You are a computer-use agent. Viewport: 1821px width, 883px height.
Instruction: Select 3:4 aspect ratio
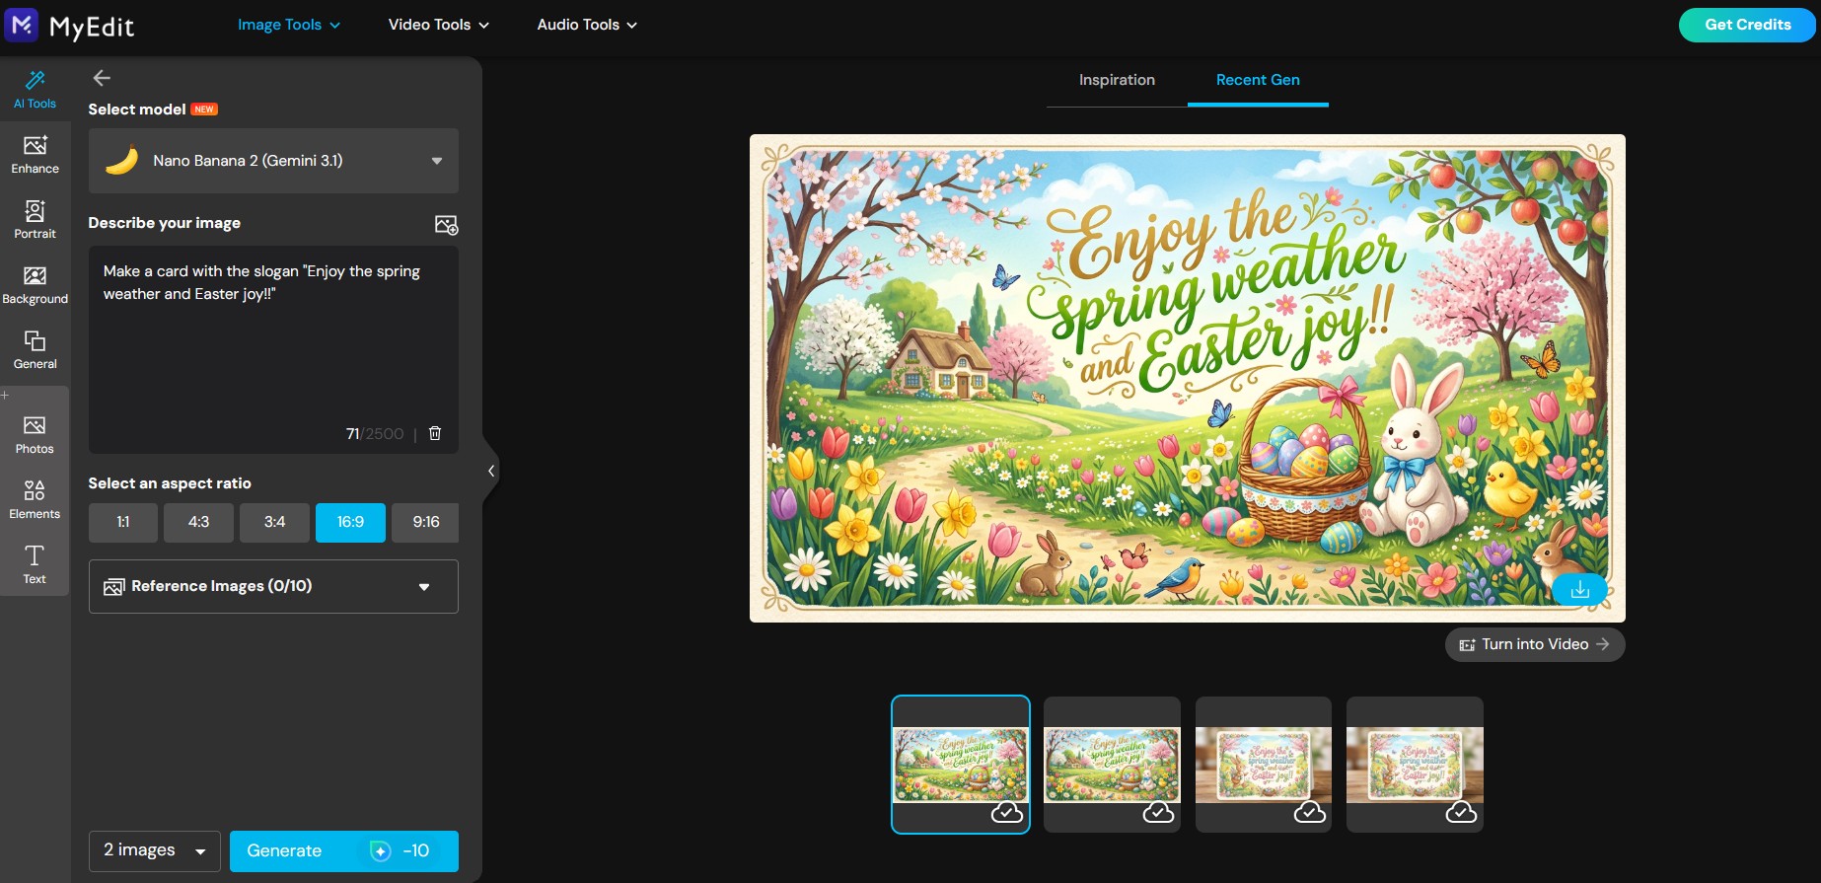274,522
